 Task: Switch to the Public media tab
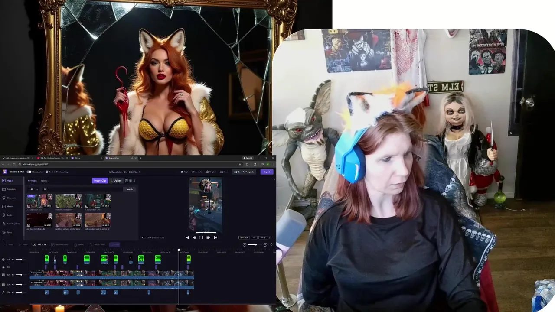44,181
